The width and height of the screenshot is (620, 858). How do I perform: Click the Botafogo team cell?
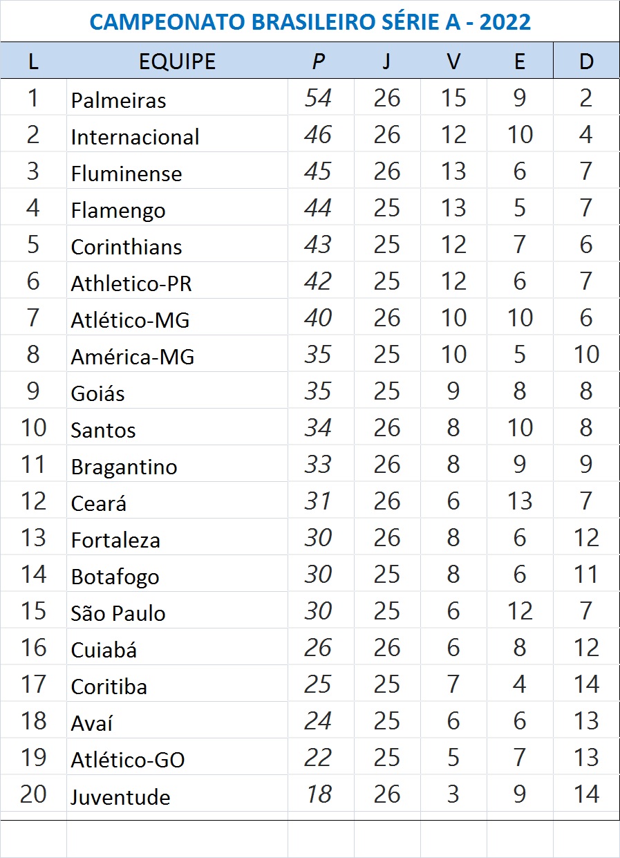click(177, 574)
